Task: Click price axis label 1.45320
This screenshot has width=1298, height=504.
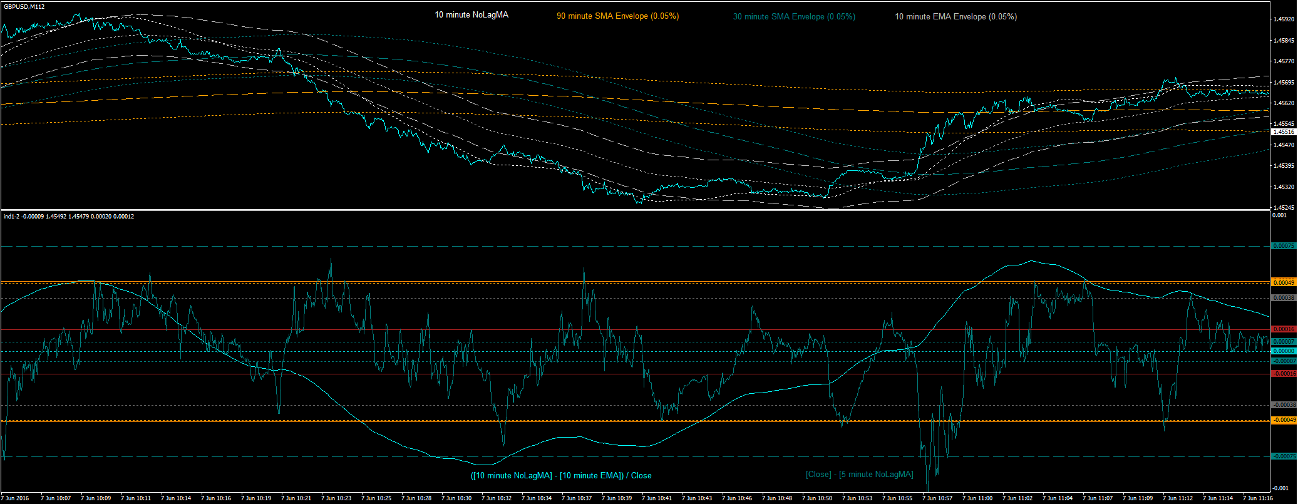Action: (x=1284, y=187)
